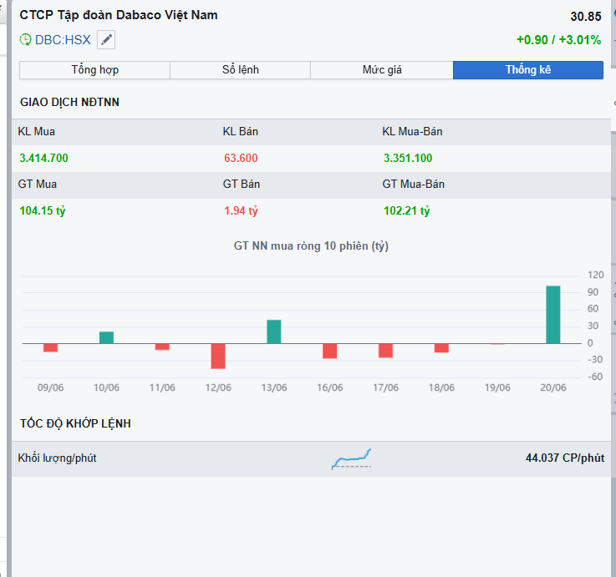Click the GT Mua value 104.15 tỷ
This screenshot has height=577, width=616.
click(43, 210)
